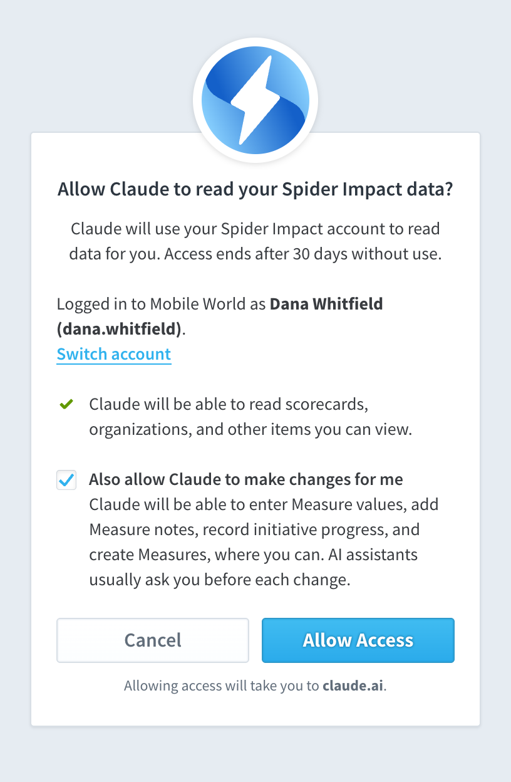Click the 'Allow Claude to read your Spider Impact data?' heading
Image resolution: width=511 pixels, height=782 pixels.
pyautogui.click(x=255, y=190)
